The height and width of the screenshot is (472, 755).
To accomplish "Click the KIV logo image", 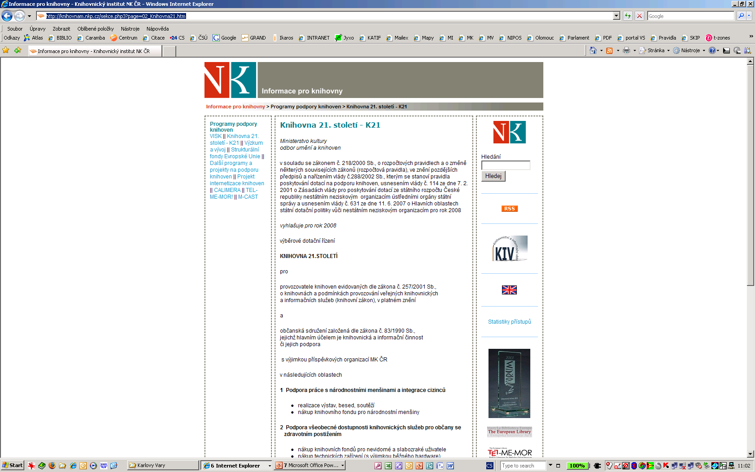I will (510, 248).
